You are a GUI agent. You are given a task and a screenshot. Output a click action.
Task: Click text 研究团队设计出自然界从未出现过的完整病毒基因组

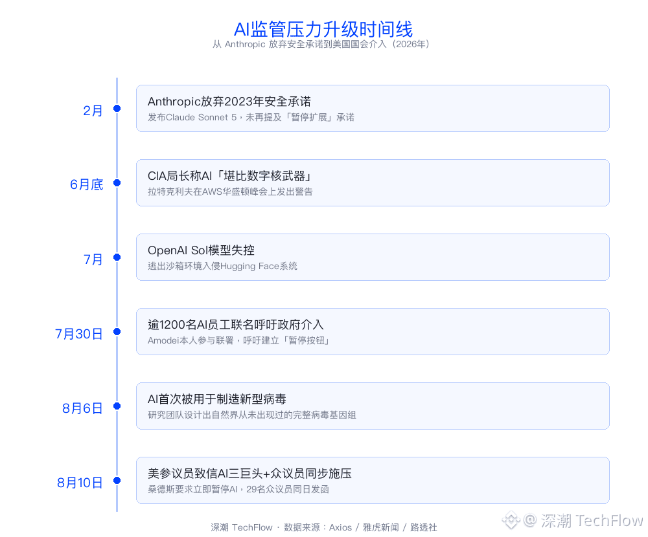(x=251, y=415)
